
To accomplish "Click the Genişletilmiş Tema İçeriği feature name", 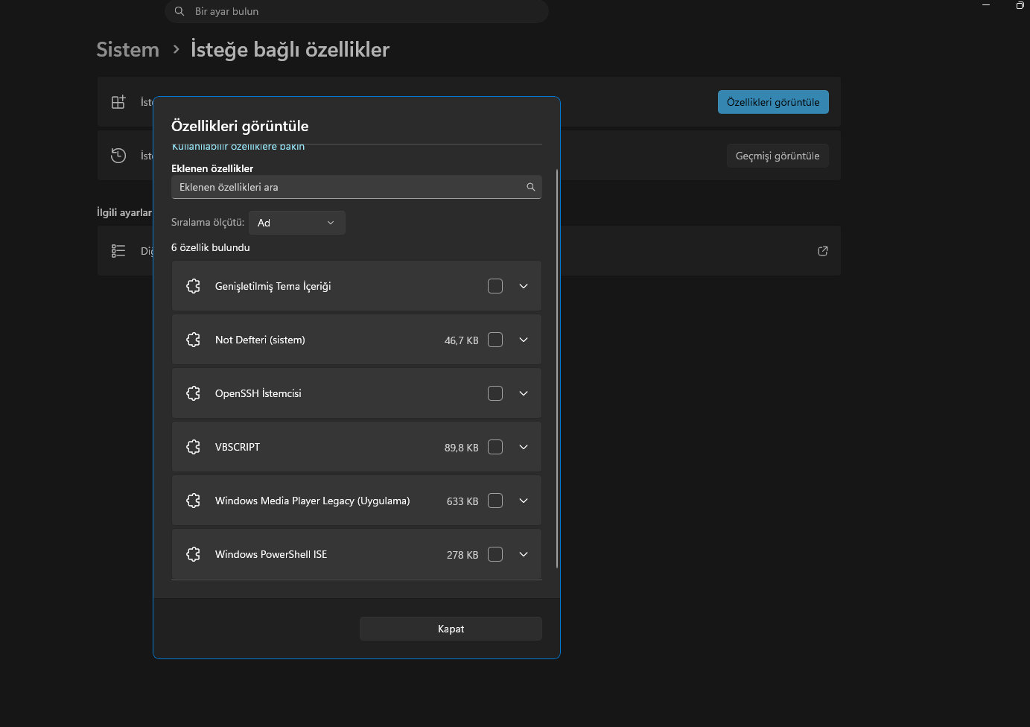I will tap(273, 286).
